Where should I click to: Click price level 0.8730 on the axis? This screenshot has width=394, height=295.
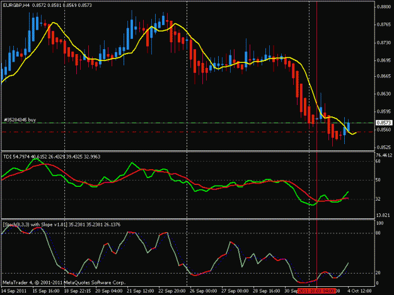[x=384, y=43]
